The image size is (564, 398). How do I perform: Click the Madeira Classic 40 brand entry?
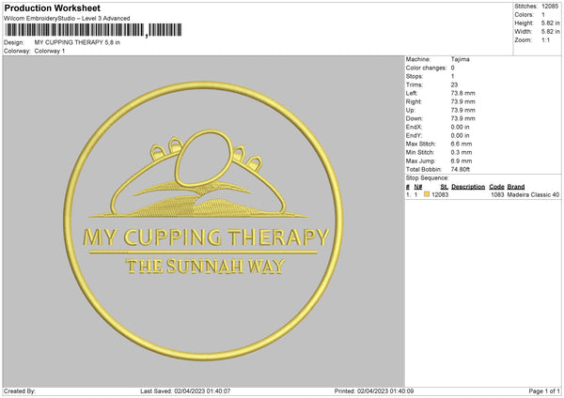(x=533, y=194)
